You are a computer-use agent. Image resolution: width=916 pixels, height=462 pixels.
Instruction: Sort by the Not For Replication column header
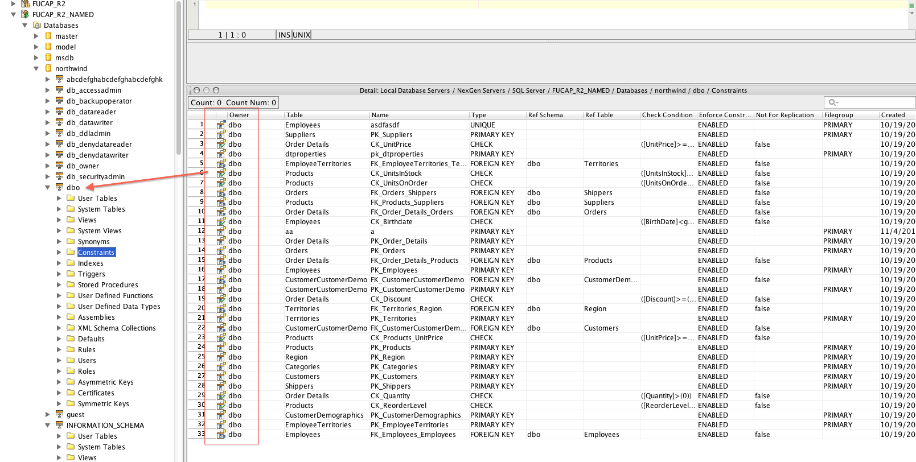point(788,115)
